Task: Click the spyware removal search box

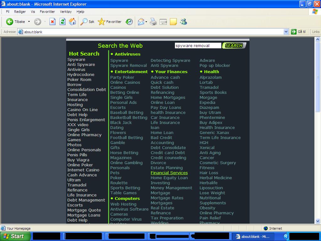Action: point(198,46)
